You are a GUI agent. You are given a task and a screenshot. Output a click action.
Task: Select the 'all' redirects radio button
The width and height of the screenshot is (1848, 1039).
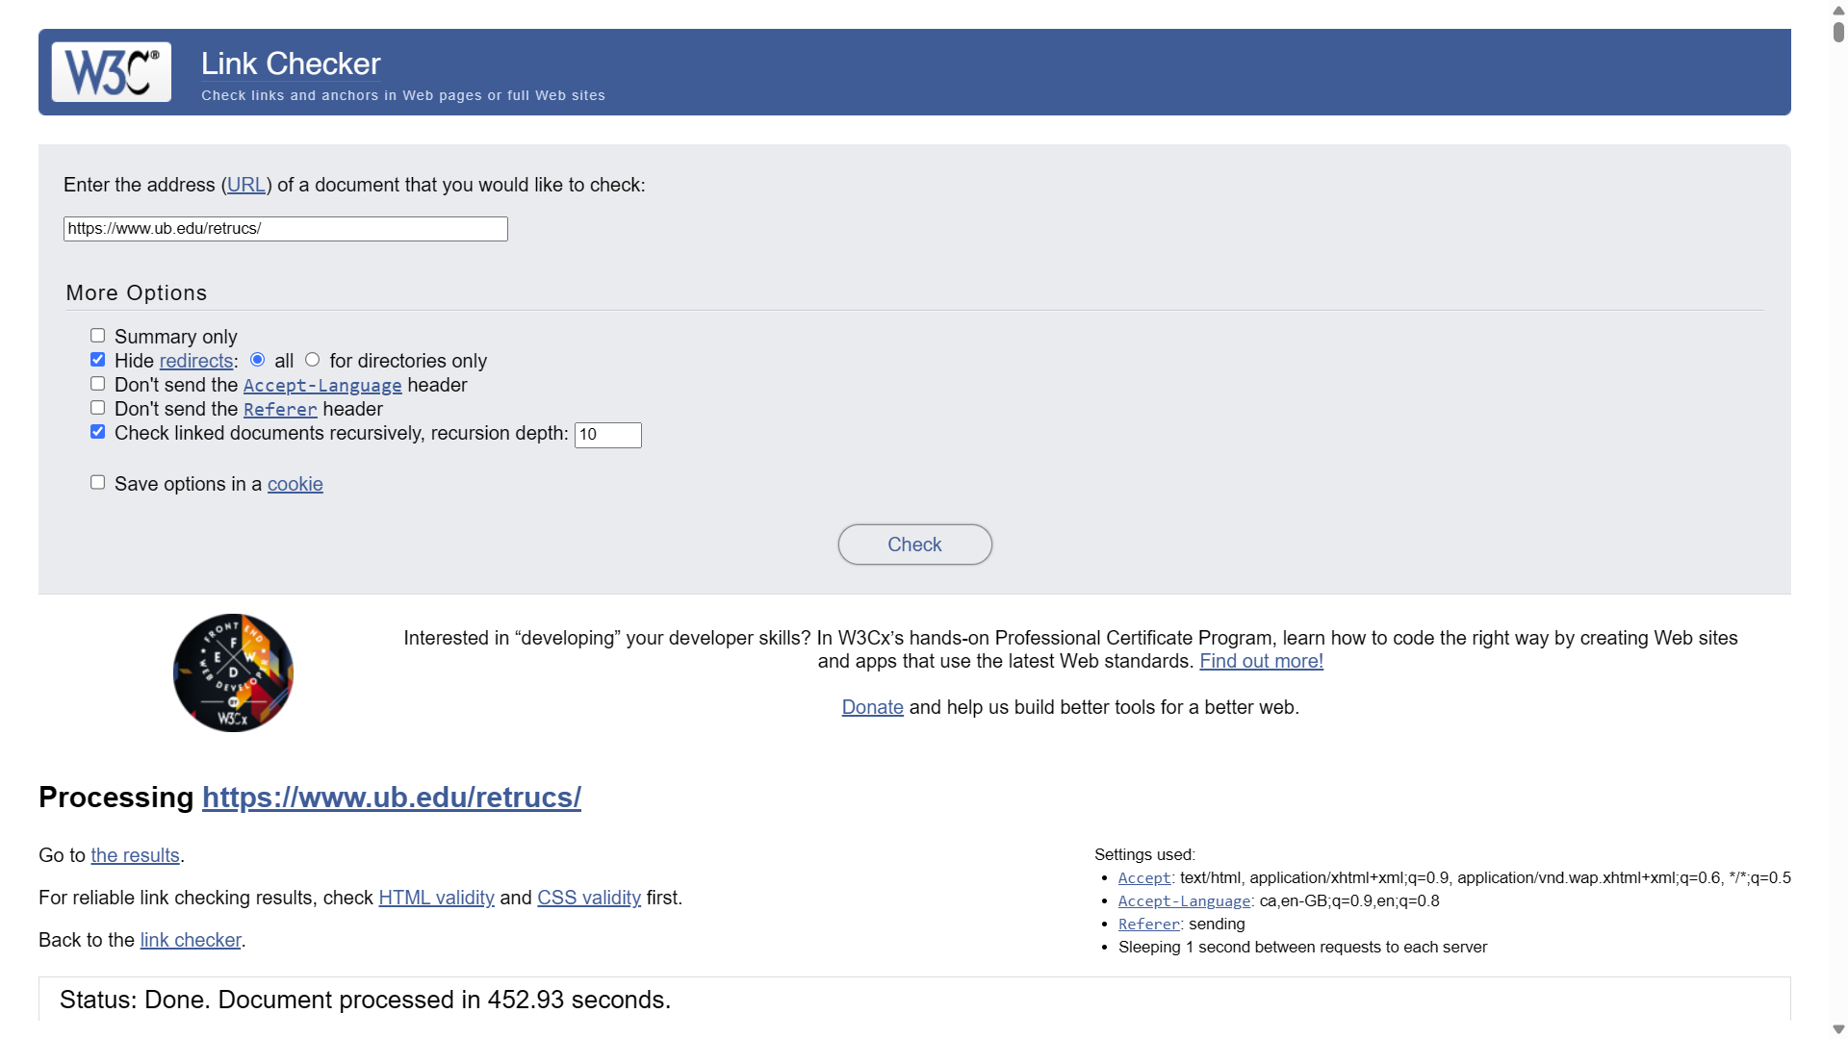tap(257, 360)
